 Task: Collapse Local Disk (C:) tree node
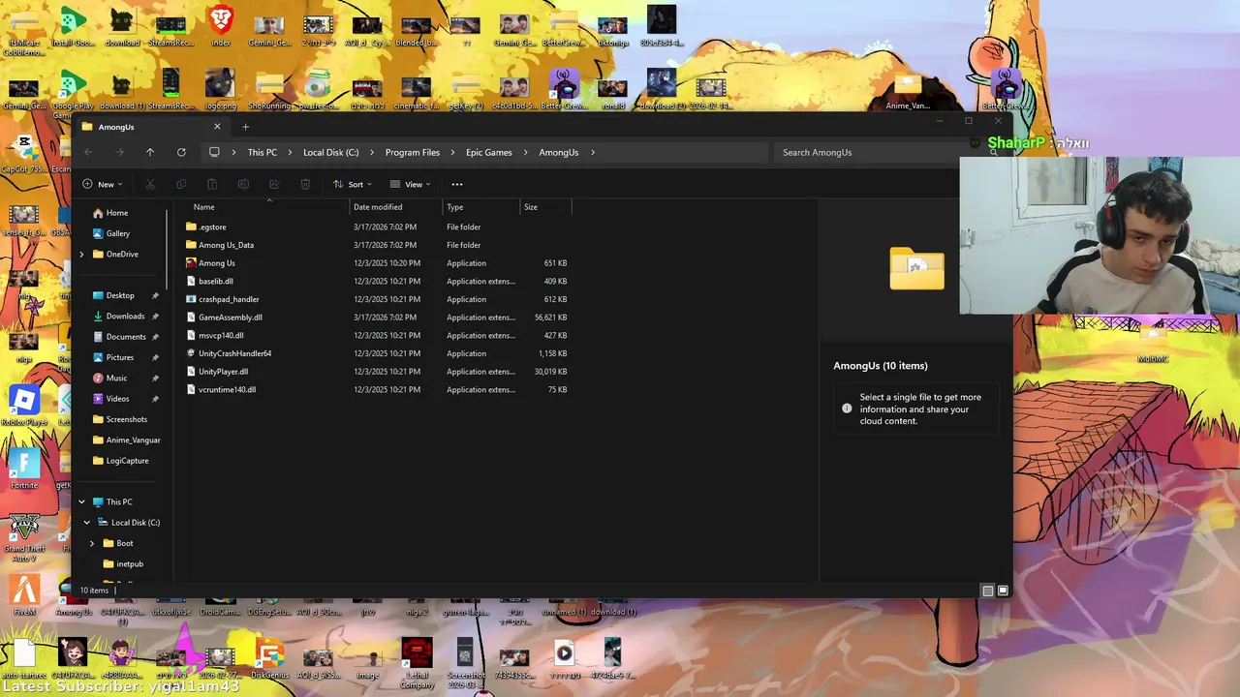86,523
